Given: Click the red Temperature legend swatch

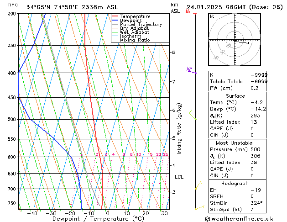Looking at the screenshot, I should click(x=115, y=16).
